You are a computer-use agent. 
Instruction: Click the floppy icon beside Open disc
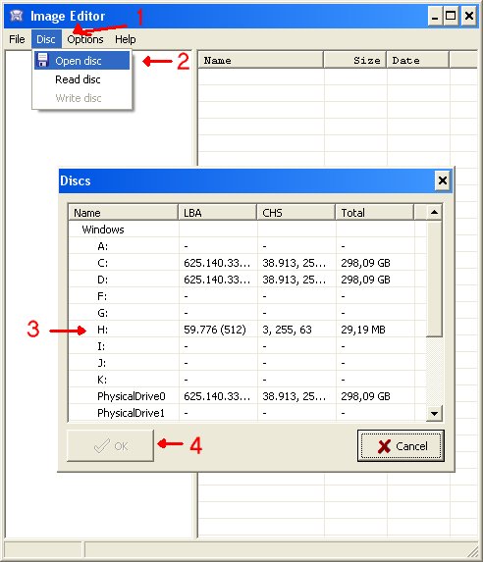[42, 60]
